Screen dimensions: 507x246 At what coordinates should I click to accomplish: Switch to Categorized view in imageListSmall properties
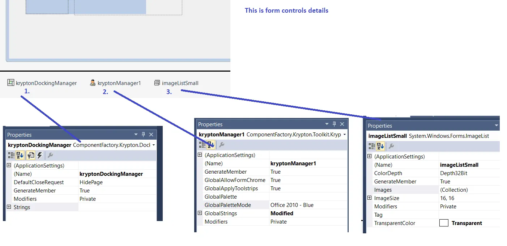point(372,146)
